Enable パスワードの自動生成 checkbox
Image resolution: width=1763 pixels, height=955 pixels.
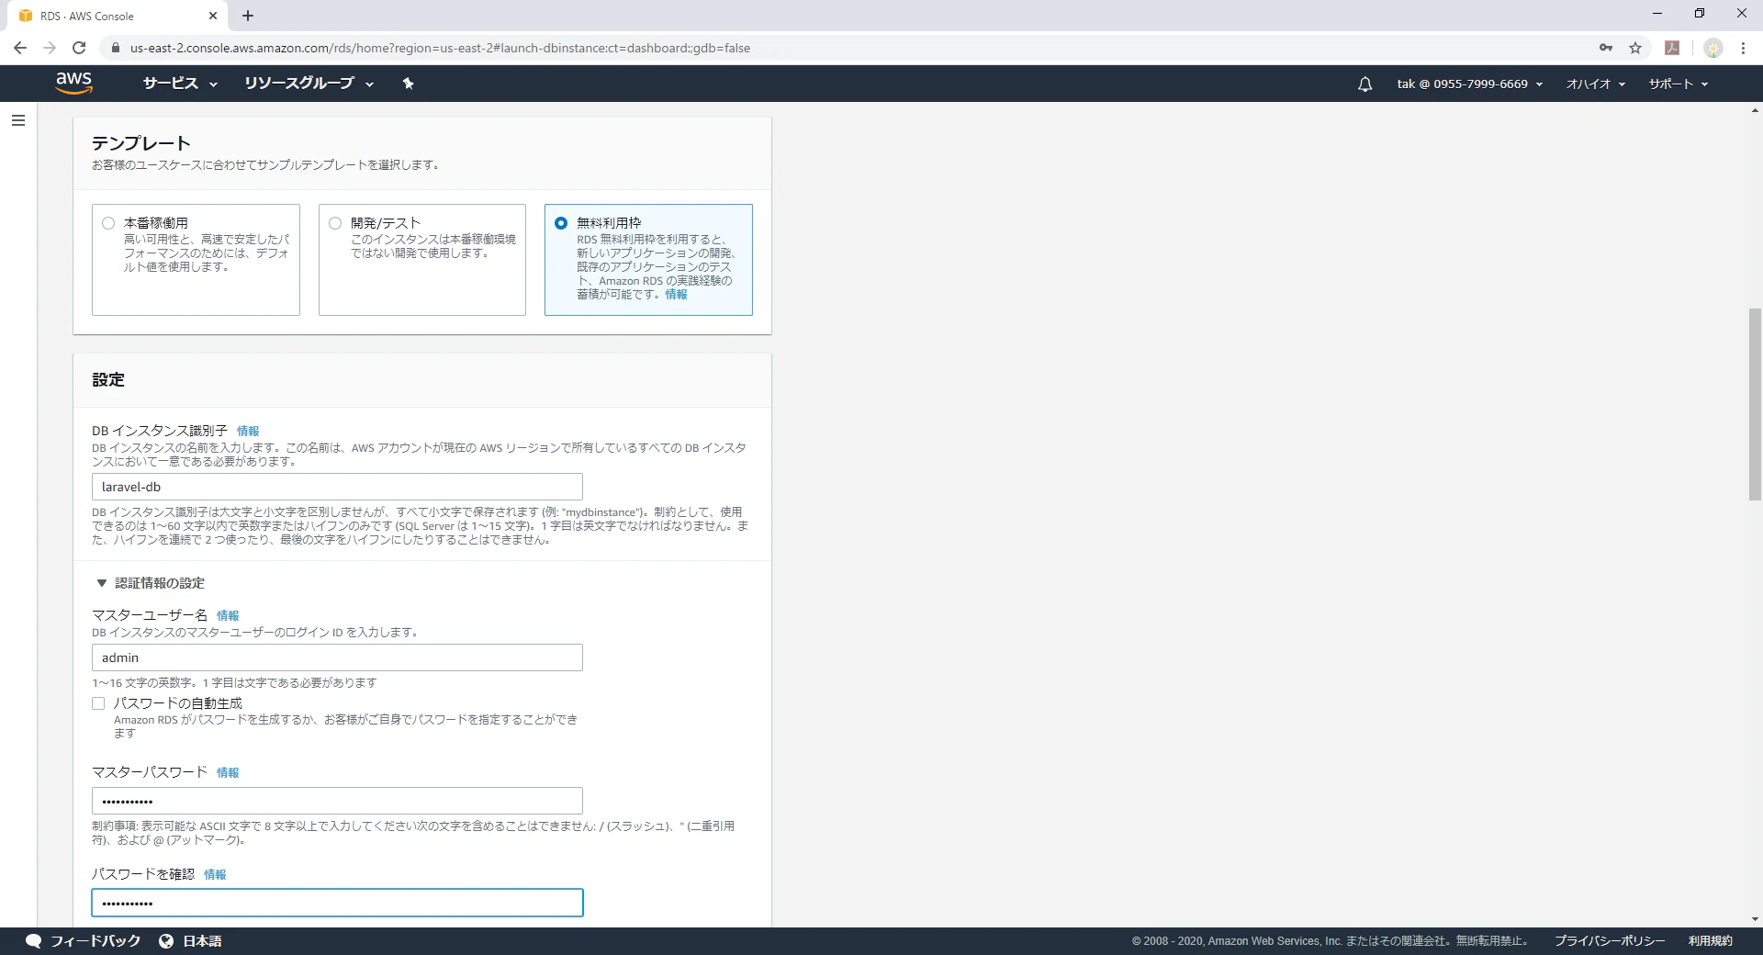click(98, 703)
